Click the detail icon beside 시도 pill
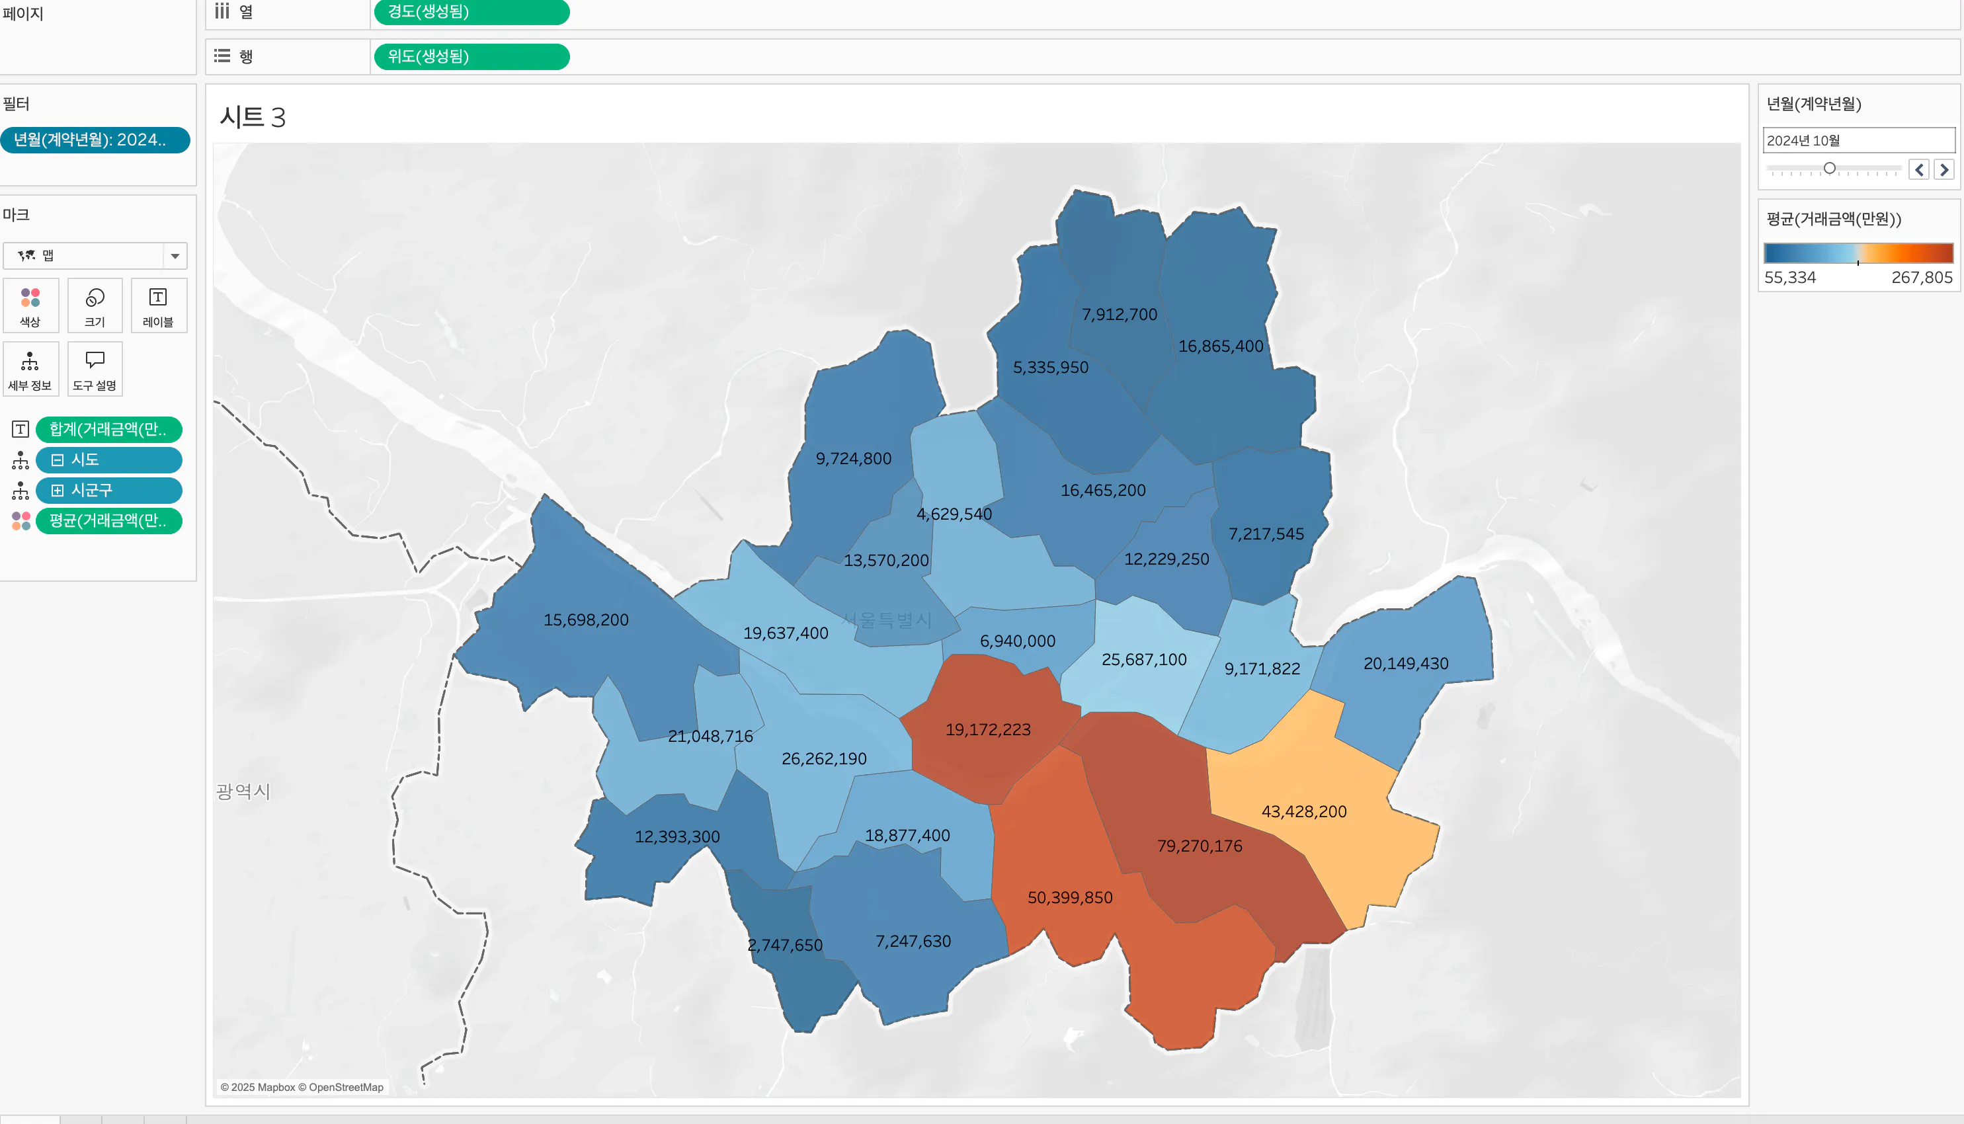 21,460
